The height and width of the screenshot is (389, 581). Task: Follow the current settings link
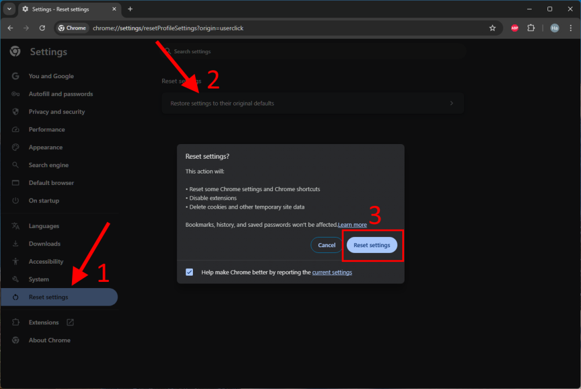(332, 273)
